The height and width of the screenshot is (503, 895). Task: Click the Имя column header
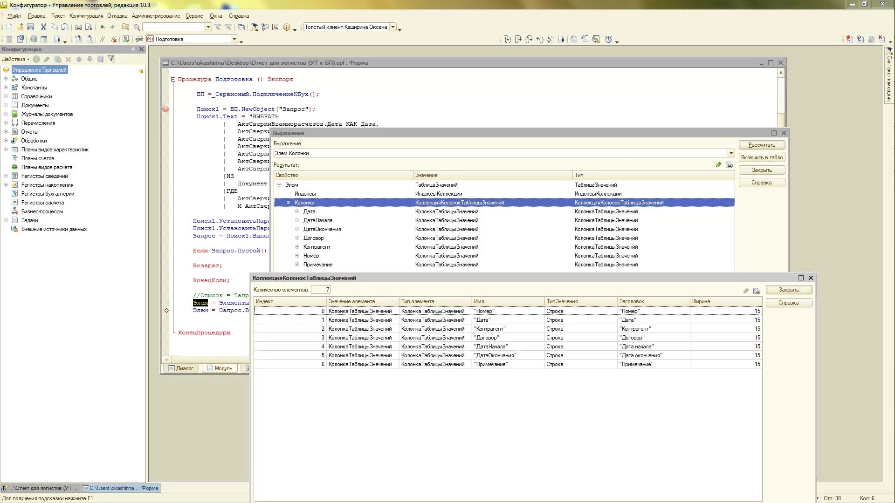[x=508, y=301]
